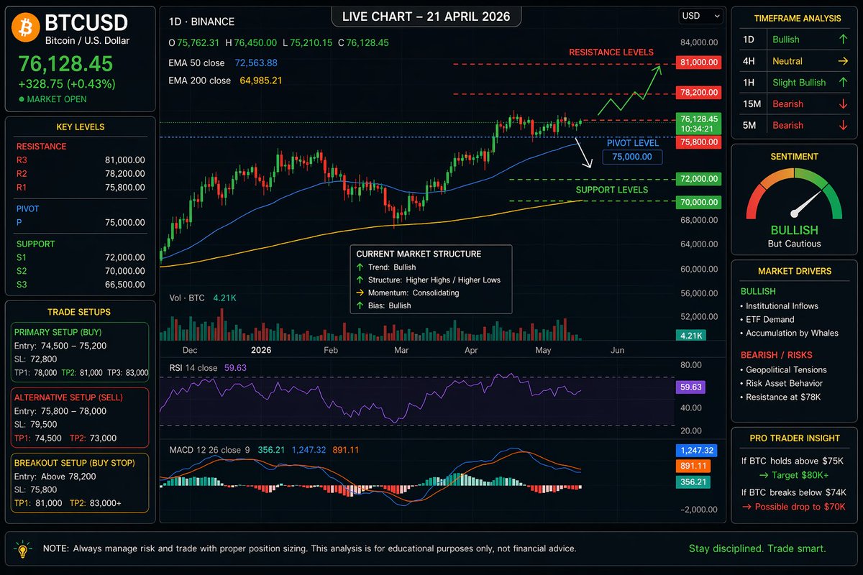Click the red 81,000.00 resistance price tag

(x=698, y=63)
